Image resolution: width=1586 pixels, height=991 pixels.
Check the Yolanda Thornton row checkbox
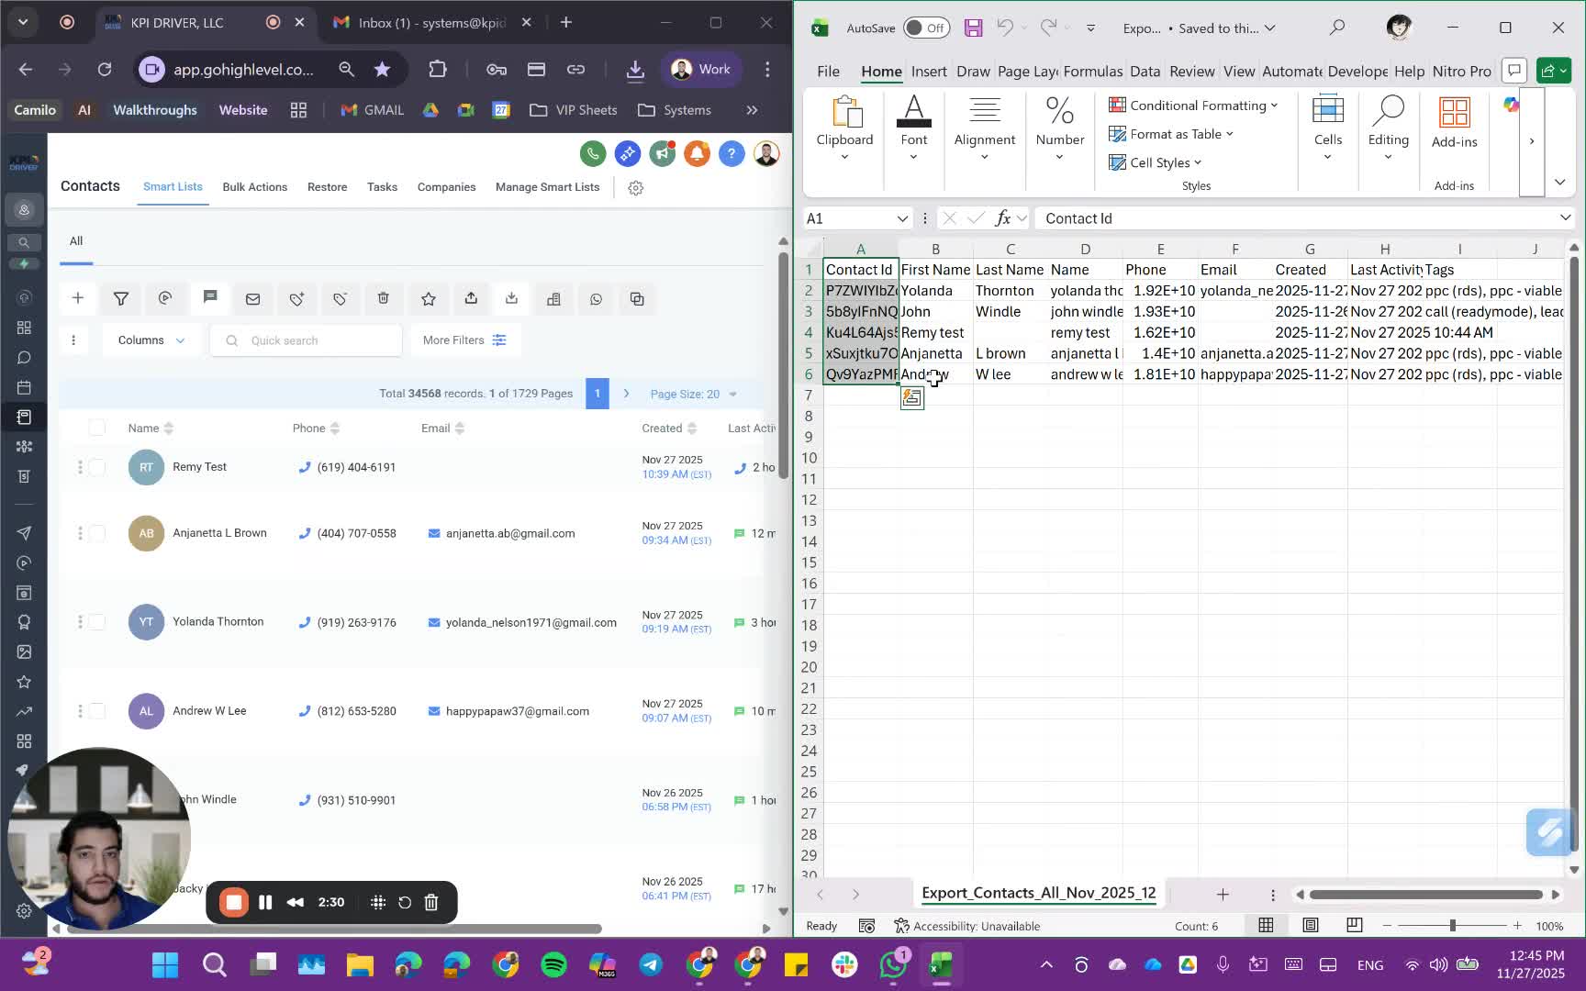pyautogui.click(x=97, y=622)
